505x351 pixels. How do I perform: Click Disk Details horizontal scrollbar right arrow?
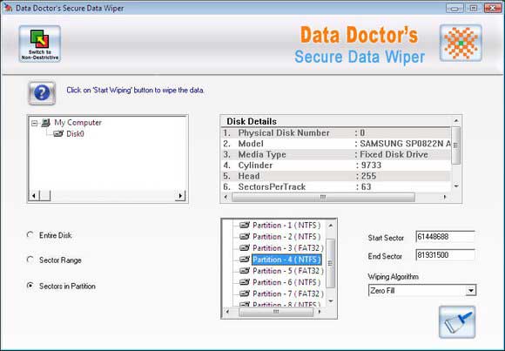[445, 197]
